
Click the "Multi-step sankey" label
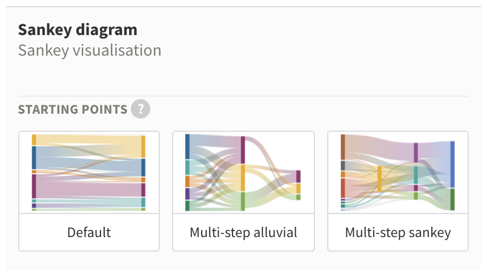pyautogui.click(x=398, y=232)
